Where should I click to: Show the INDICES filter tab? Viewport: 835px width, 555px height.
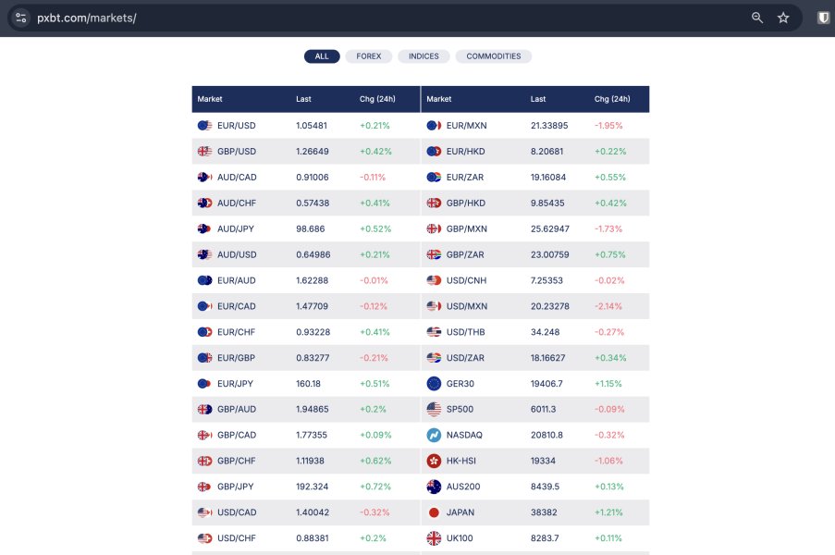tap(424, 56)
